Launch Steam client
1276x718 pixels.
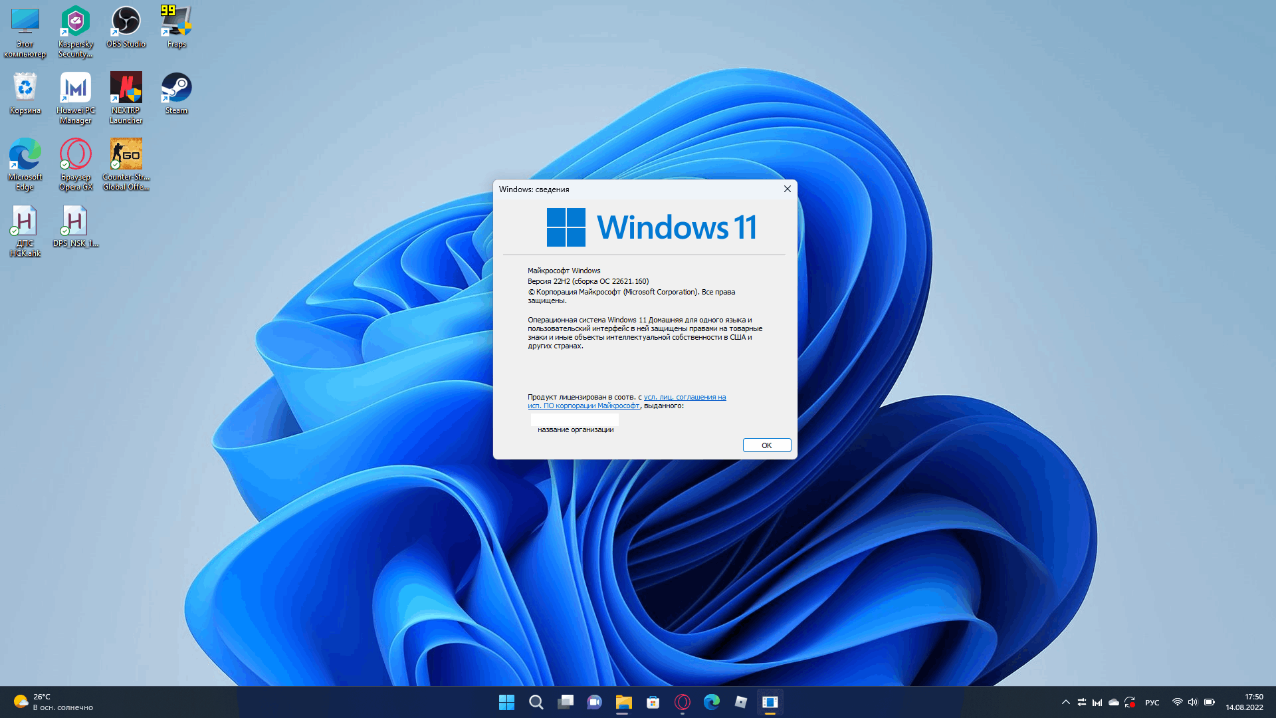175,88
